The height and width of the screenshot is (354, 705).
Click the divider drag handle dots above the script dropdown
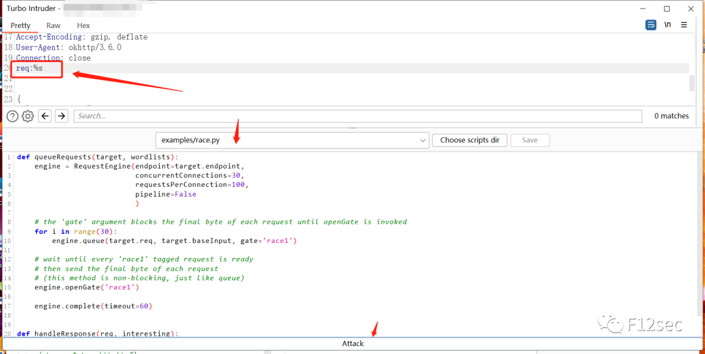[352, 128]
